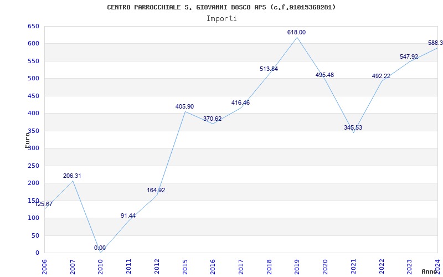
Task: Select the x-axis year 2012
Action: pyautogui.click(x=157, y=267)
